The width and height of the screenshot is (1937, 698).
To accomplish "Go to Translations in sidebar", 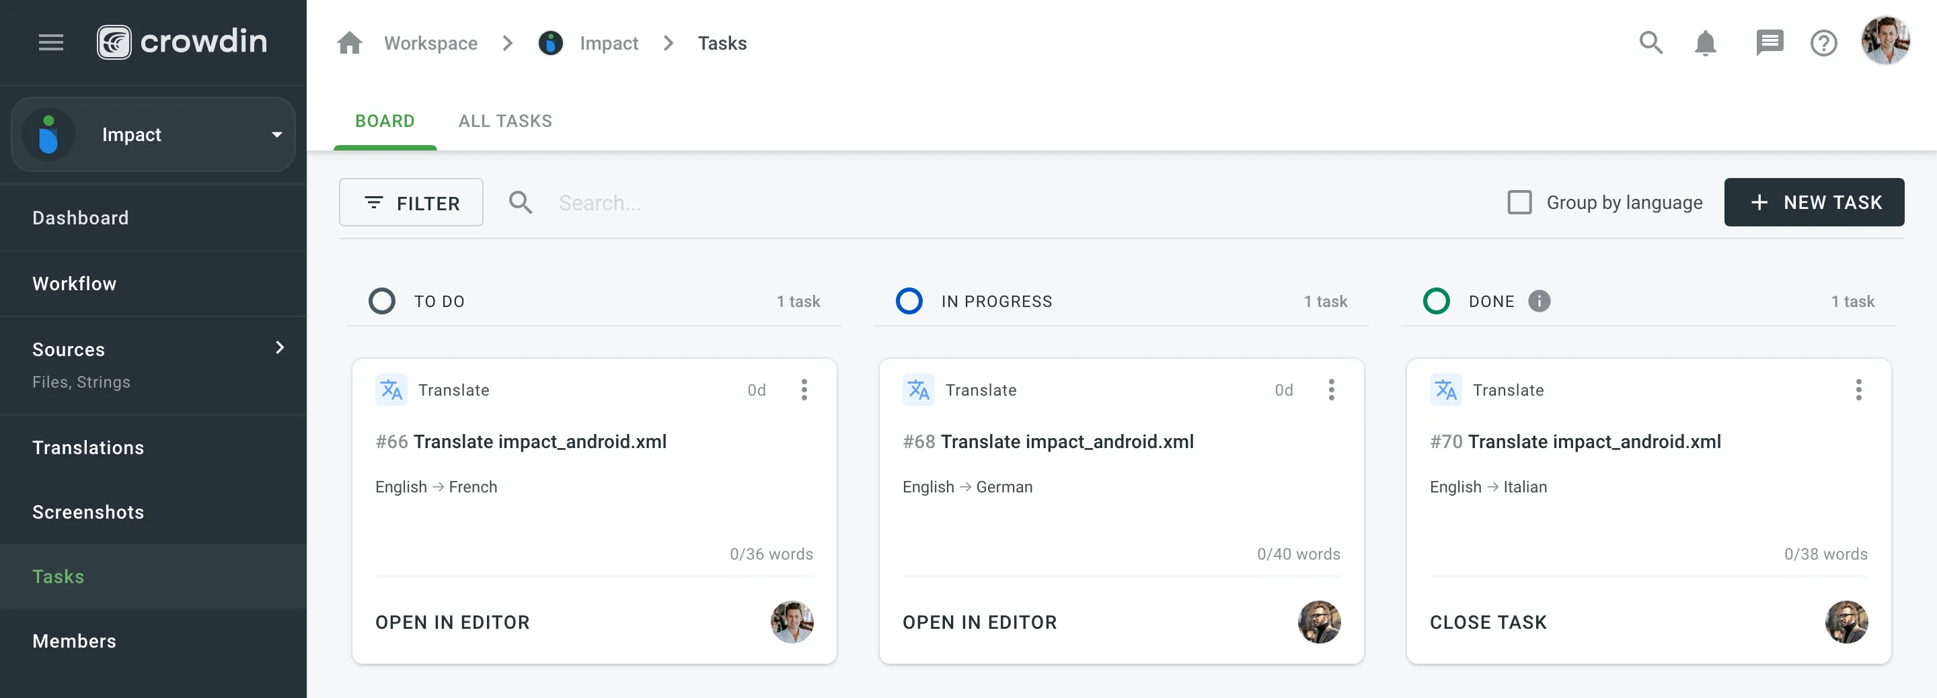I will coord(88,447).
